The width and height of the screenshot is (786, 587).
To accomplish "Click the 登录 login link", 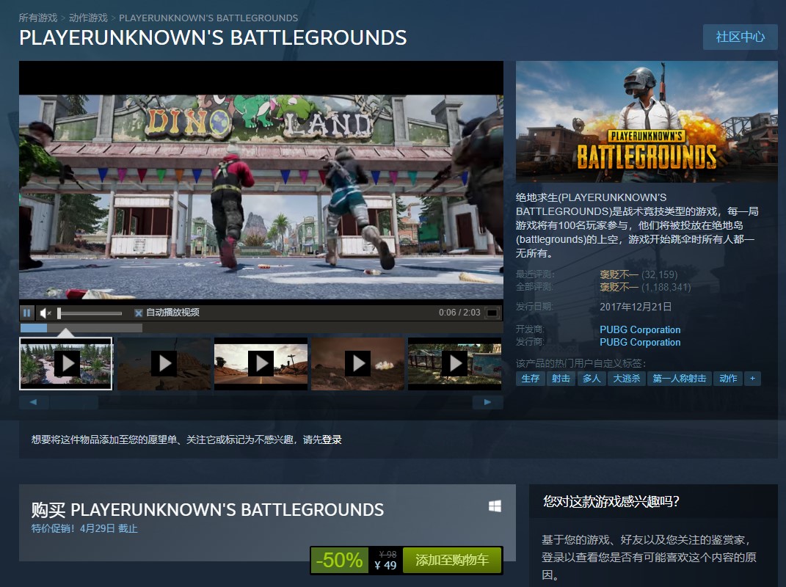I will click(x=332, y=440).
